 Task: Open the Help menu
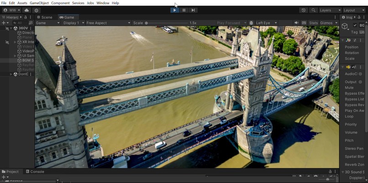coord(116,3)
